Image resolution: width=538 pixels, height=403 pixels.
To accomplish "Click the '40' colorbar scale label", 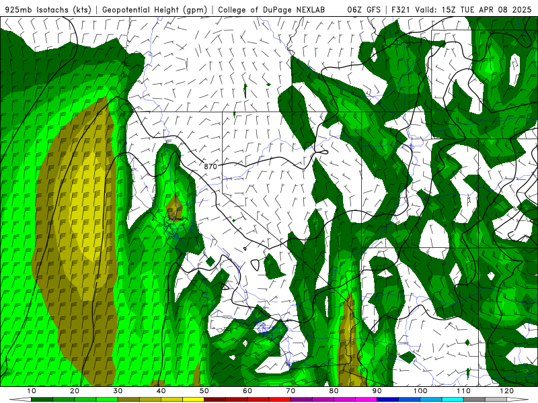I will pyautogui.click(x=161, y=391).
